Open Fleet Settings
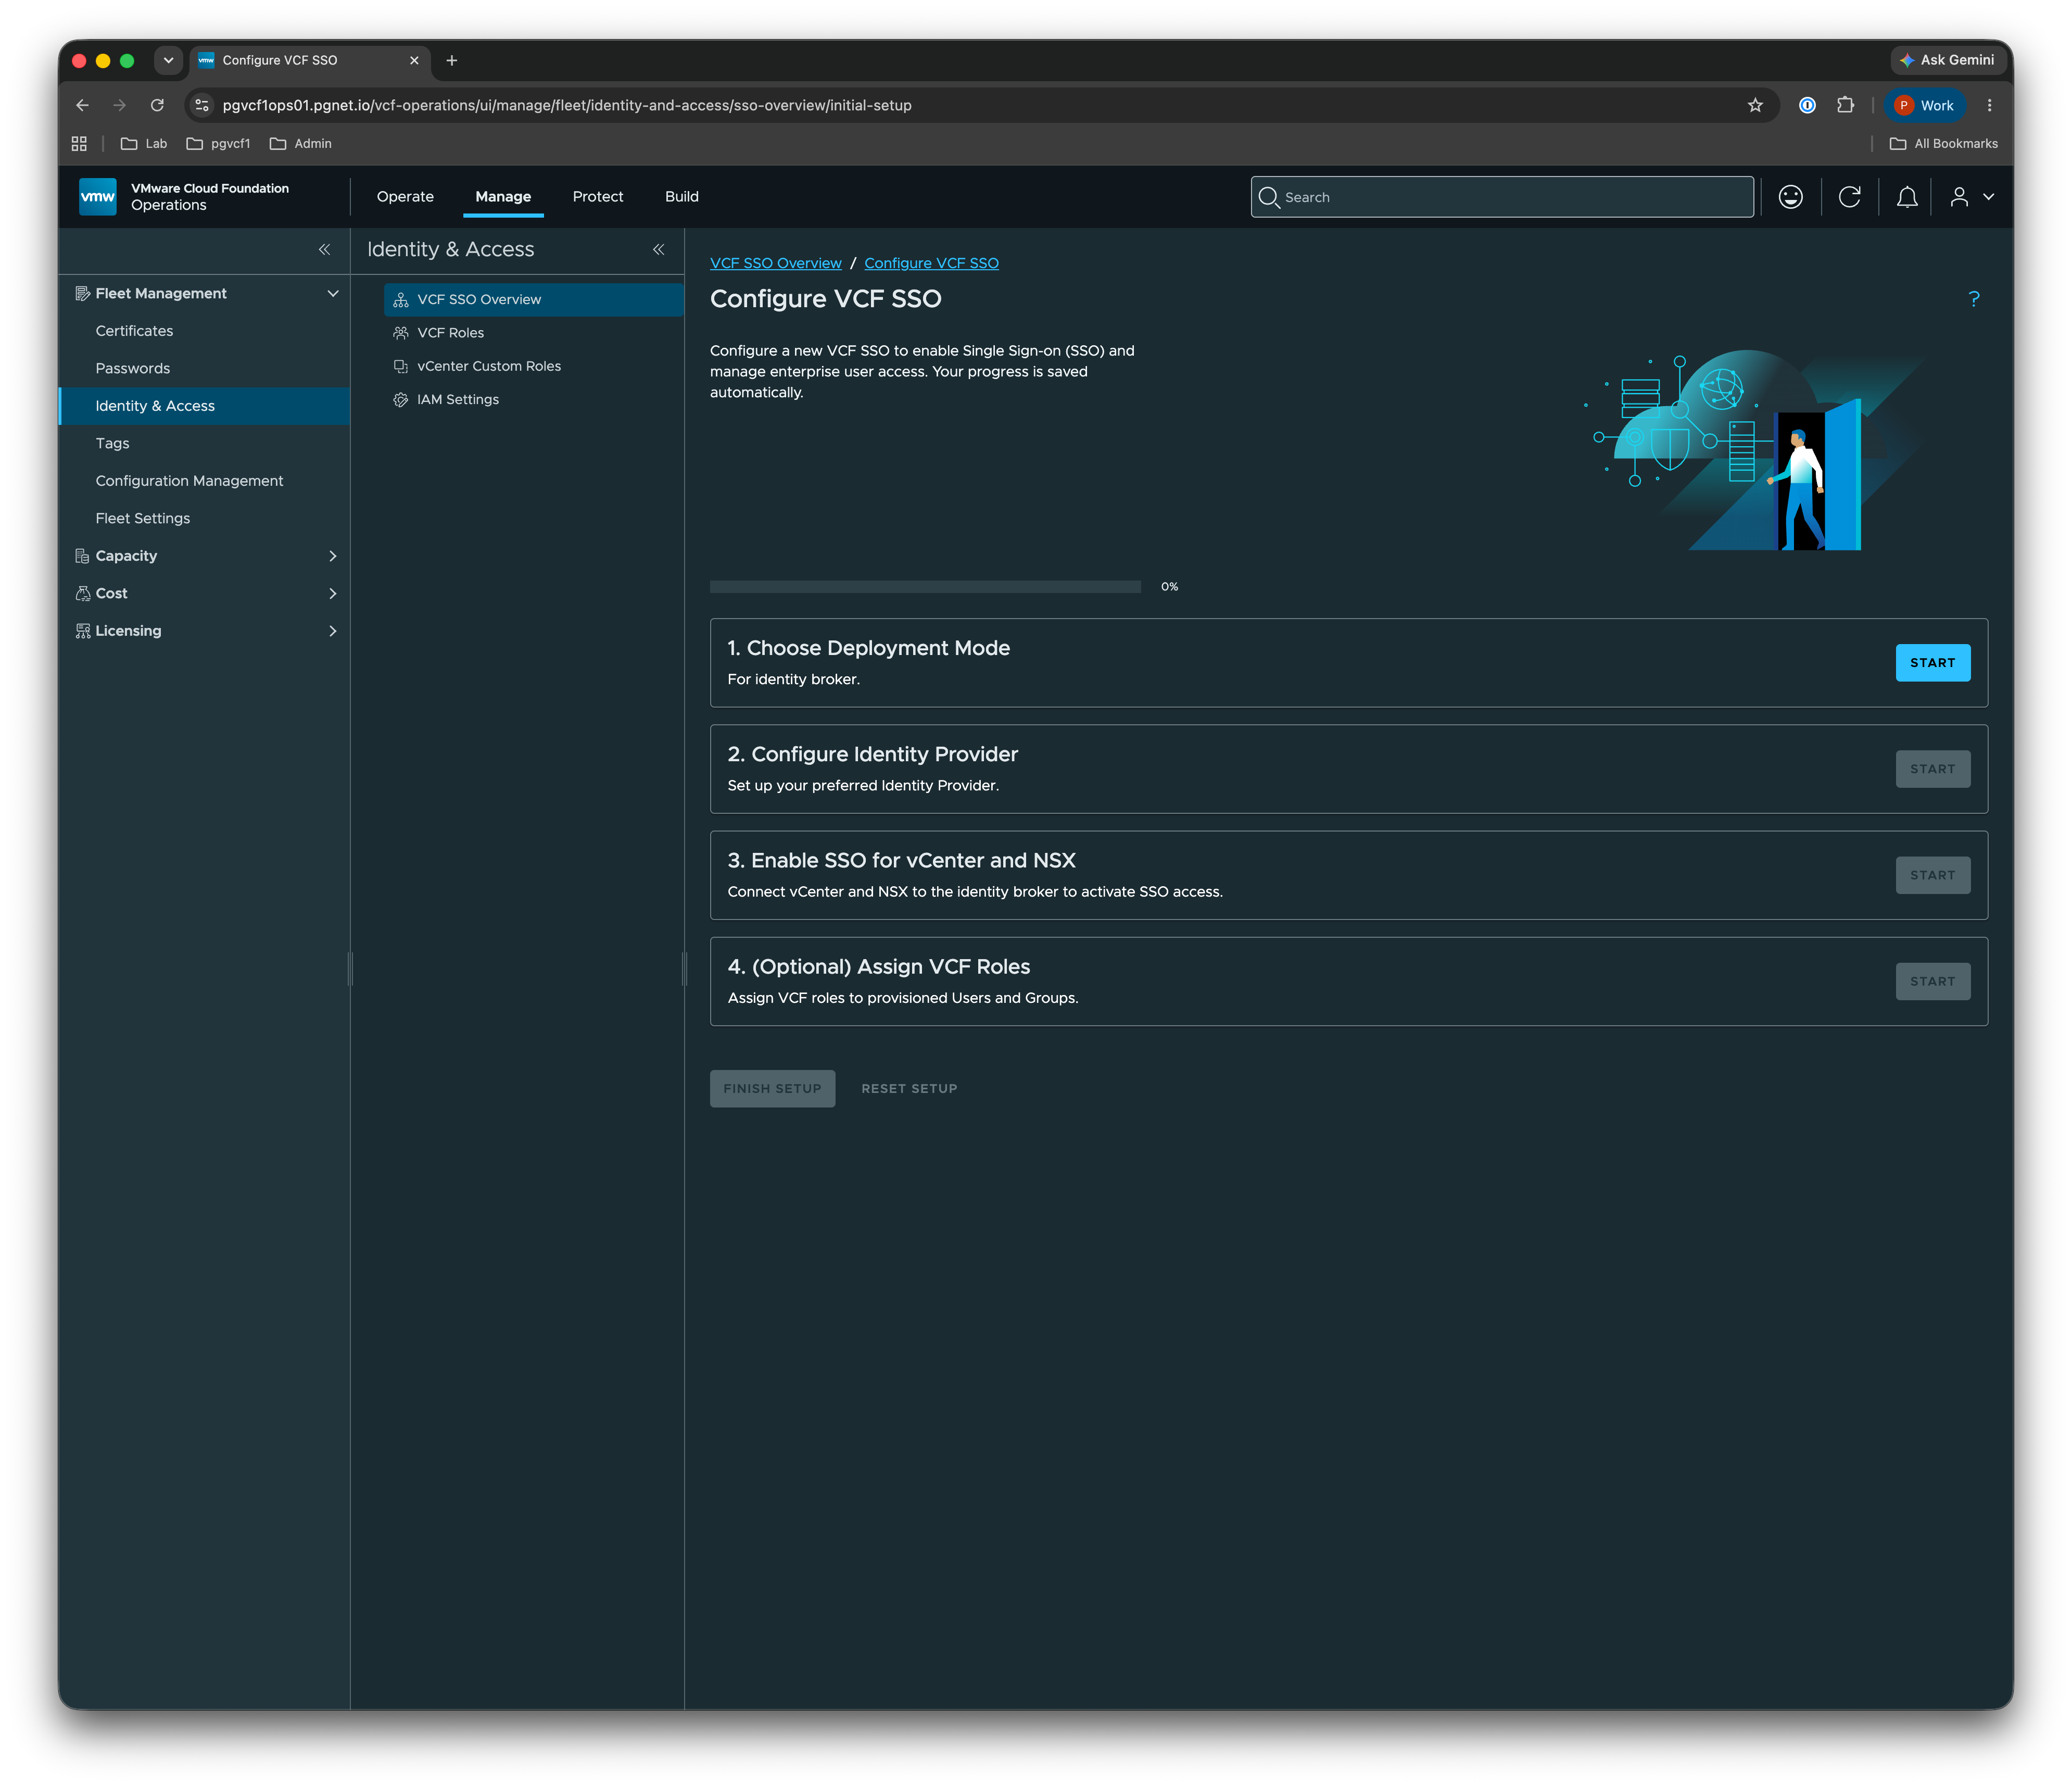This screenshot has height=1787, width=2072. (204, 518)
